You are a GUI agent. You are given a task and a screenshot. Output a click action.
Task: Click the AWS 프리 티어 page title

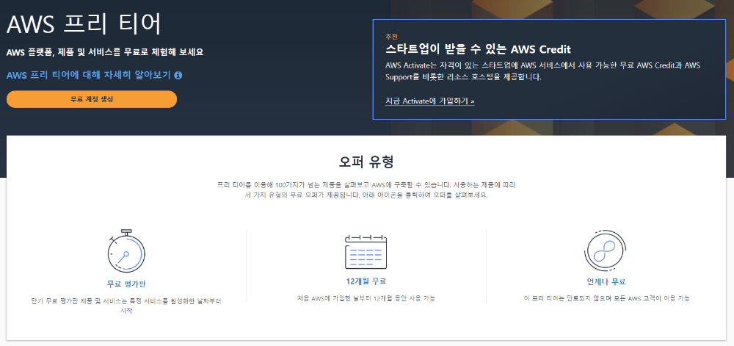(x=84, y=24)
